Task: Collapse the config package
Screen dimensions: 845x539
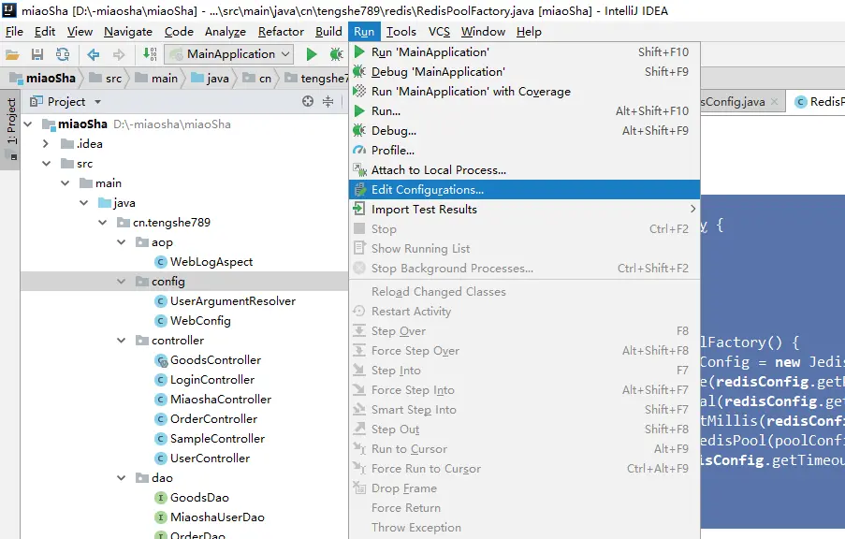Action: (x=122, y=282)
